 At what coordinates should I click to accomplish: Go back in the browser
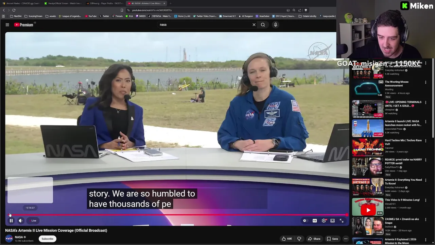click(4, 10)
